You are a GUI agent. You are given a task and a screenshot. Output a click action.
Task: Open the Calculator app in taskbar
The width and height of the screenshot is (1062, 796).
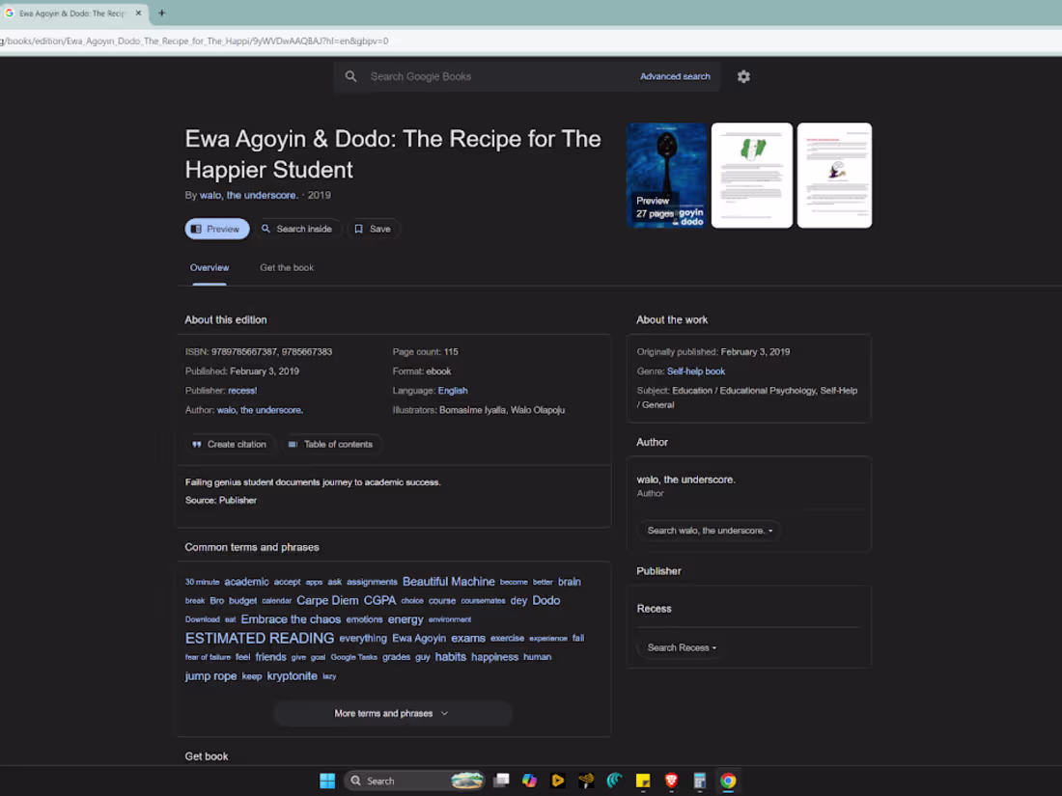(x=698, y=781)
